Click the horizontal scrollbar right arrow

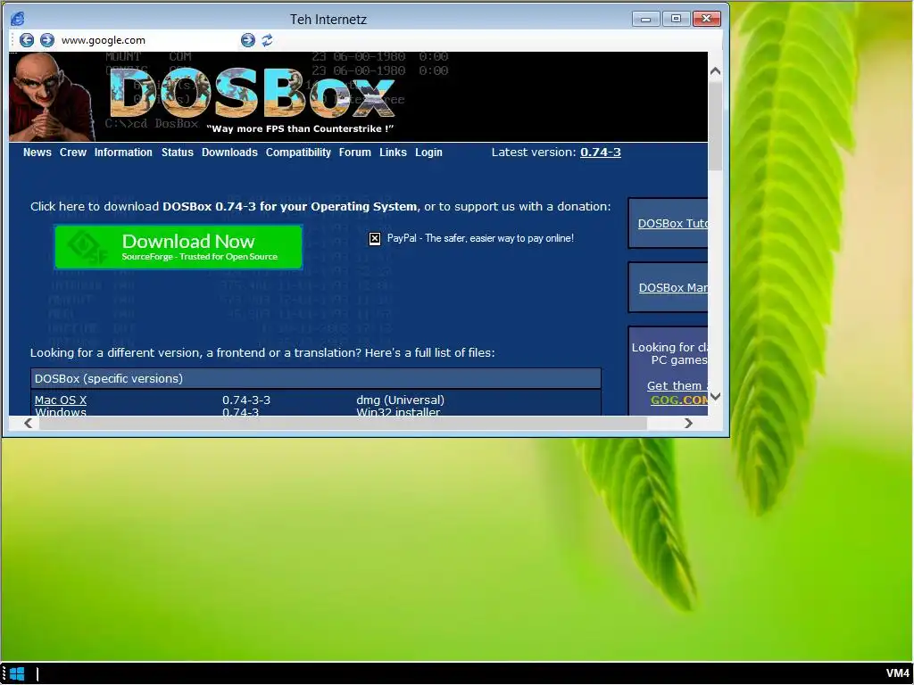(x=688, y=423)
